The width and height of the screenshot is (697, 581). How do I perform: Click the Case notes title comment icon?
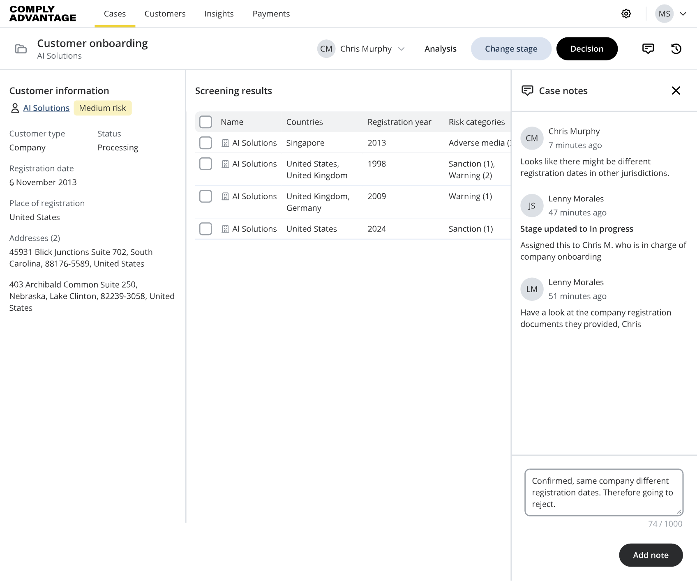click(x=527, y=90)
